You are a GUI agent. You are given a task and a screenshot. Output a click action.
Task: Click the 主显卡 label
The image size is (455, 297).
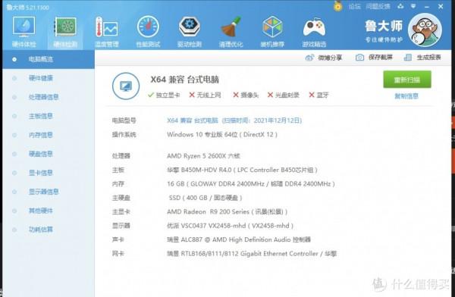point(121,211)
